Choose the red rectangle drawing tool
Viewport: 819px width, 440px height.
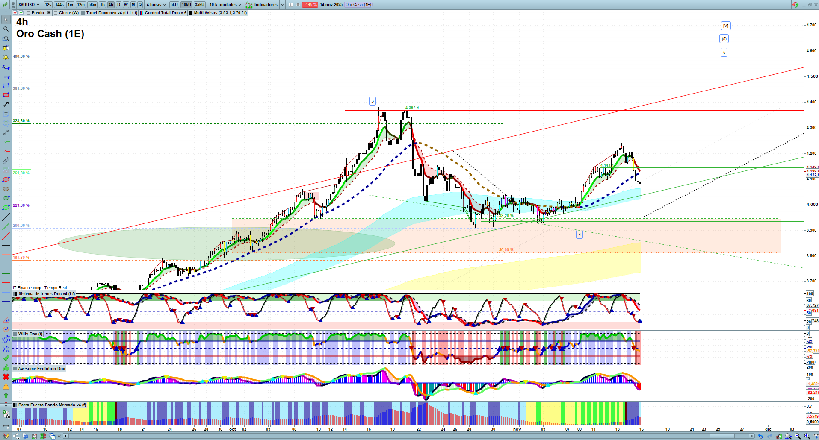(x=6, y=95)
